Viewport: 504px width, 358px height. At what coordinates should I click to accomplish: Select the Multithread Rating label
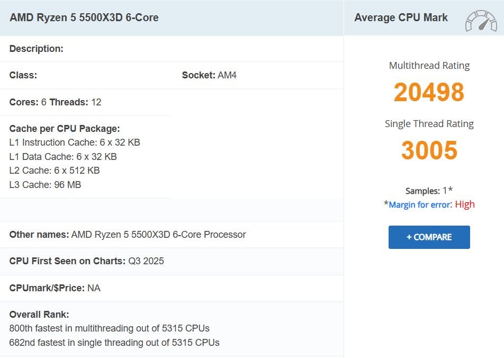[429, 66]
